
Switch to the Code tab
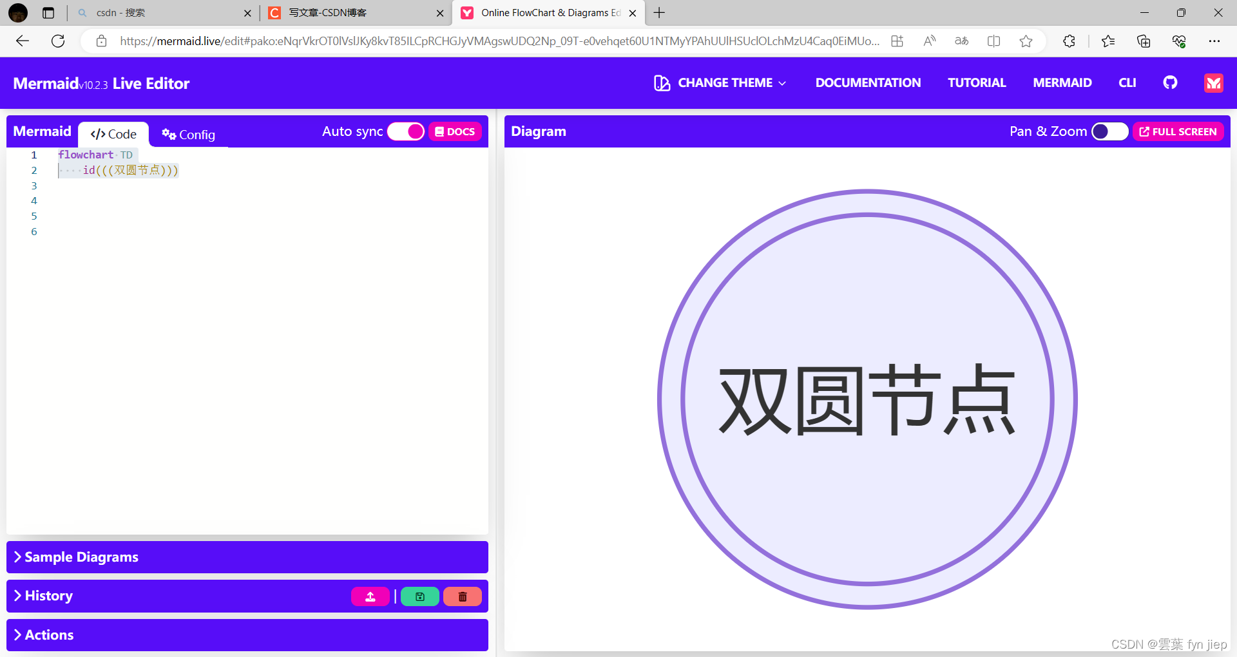click(113, 134)
